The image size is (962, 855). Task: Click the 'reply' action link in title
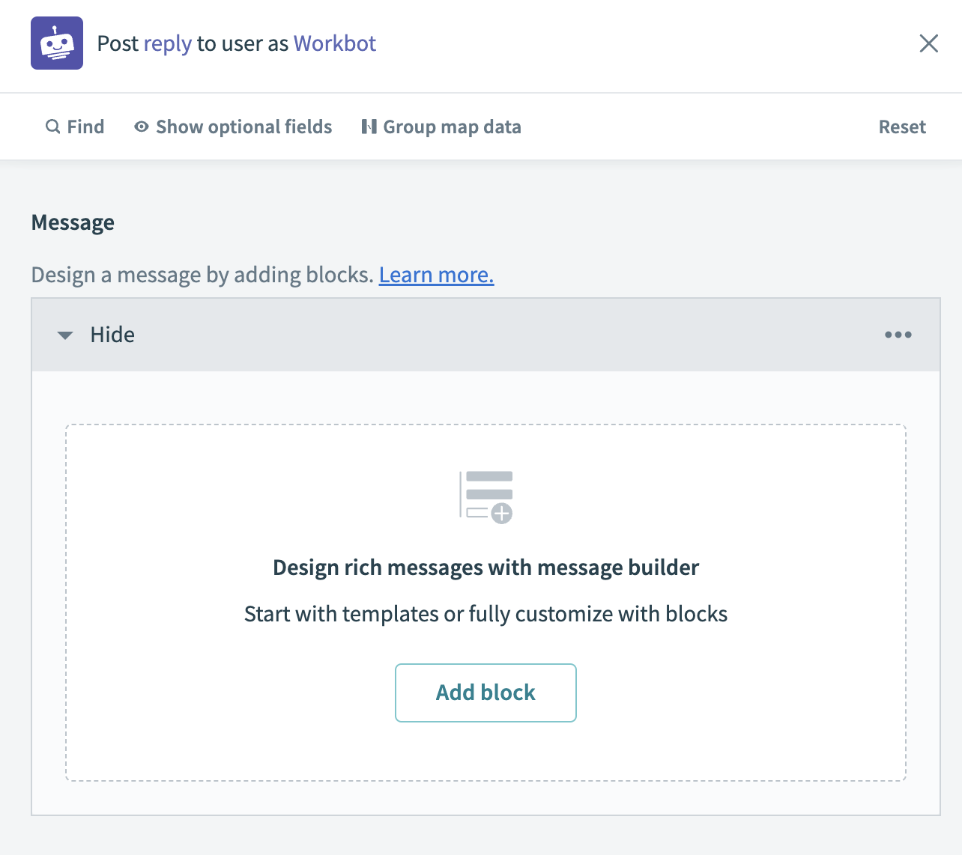[168, 43]
